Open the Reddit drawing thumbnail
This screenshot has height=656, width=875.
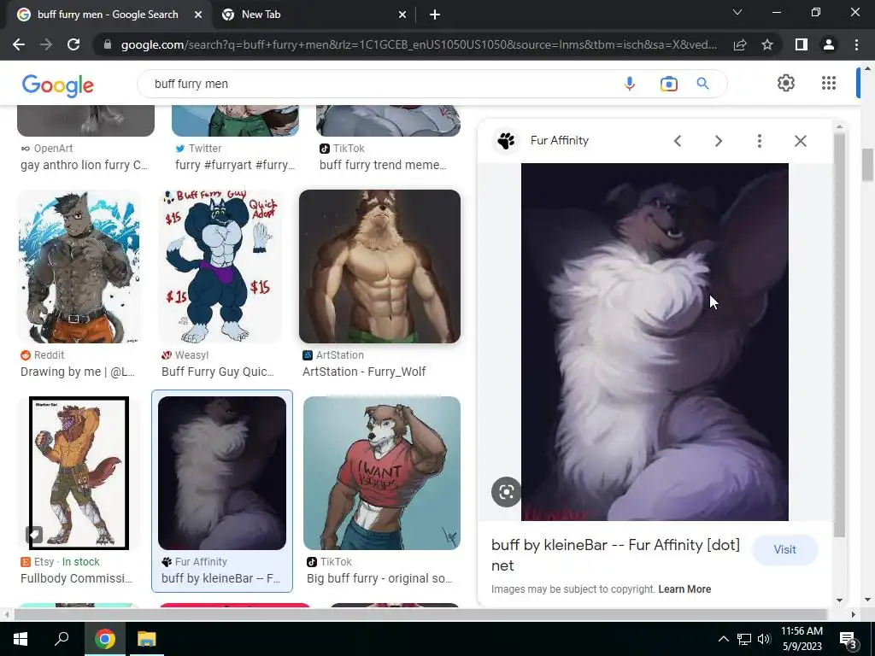coord(79,266)
